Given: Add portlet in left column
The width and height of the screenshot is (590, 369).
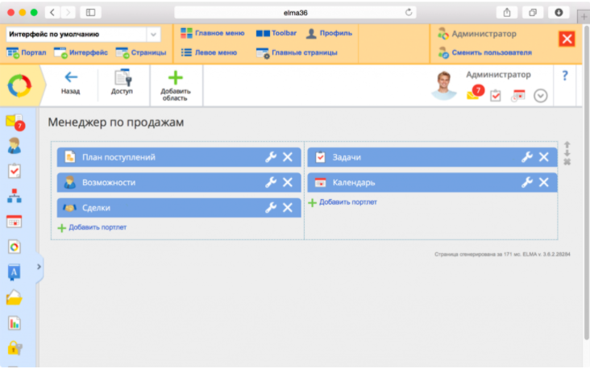Looking at the screenshot, I should 92,227.
